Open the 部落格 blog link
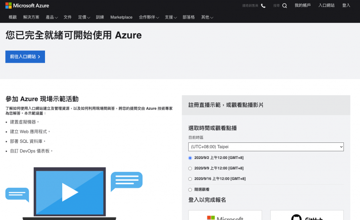This screenshot has width=360, height=220. [x=189, y=17]
